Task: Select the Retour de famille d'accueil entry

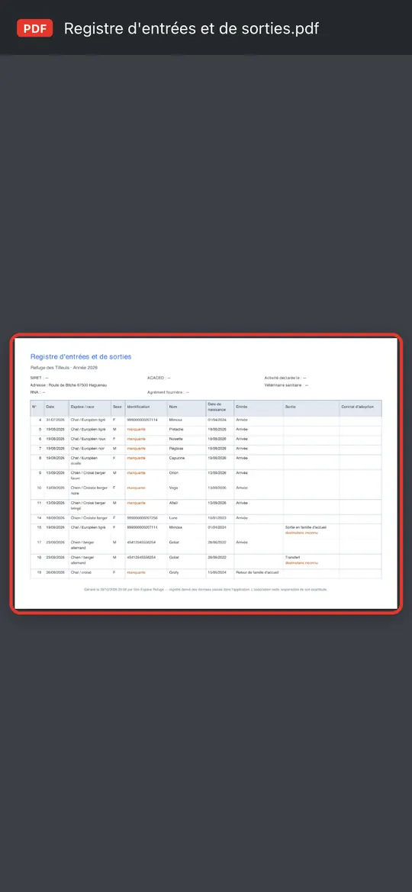Action: pyautogui.click(x=257, y=572)
